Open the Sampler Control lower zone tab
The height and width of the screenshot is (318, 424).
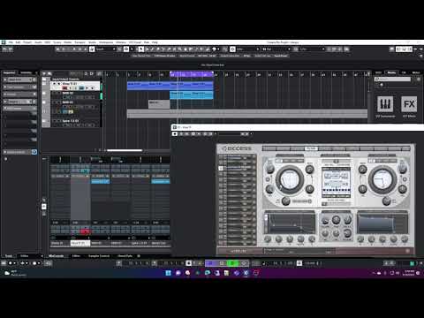[99, 256]
